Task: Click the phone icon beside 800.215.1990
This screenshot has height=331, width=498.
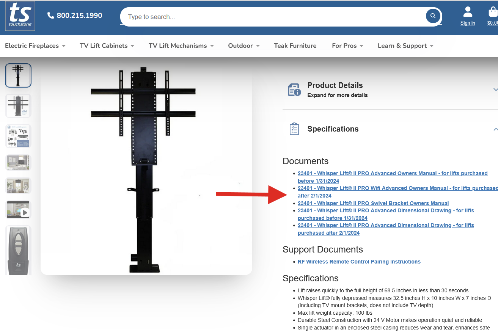Action: [50, 16]
